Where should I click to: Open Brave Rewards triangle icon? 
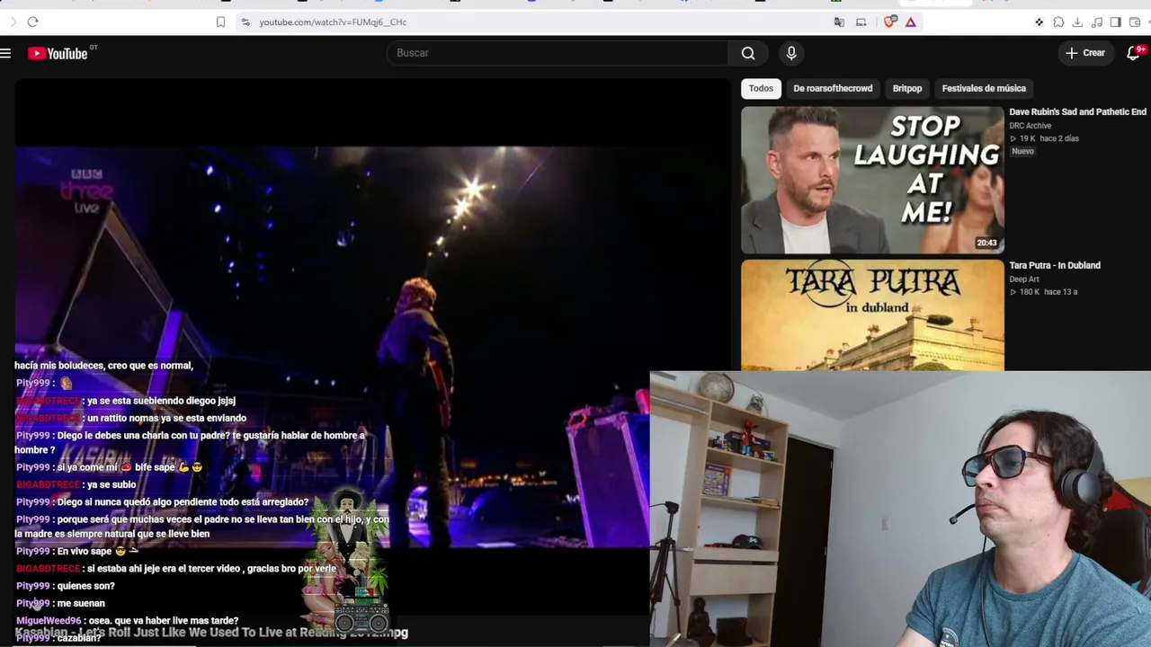pos(911,22)
